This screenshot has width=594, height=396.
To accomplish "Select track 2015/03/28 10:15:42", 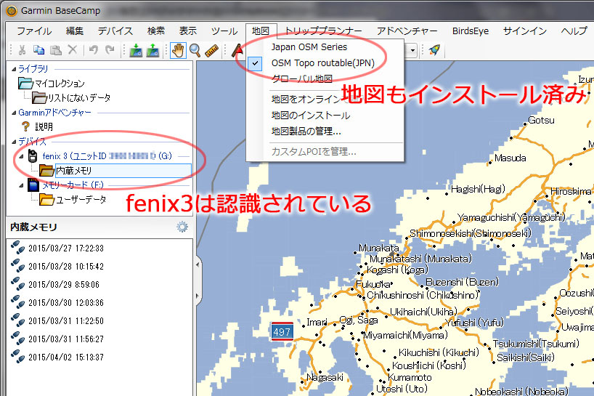I will 66,267.
